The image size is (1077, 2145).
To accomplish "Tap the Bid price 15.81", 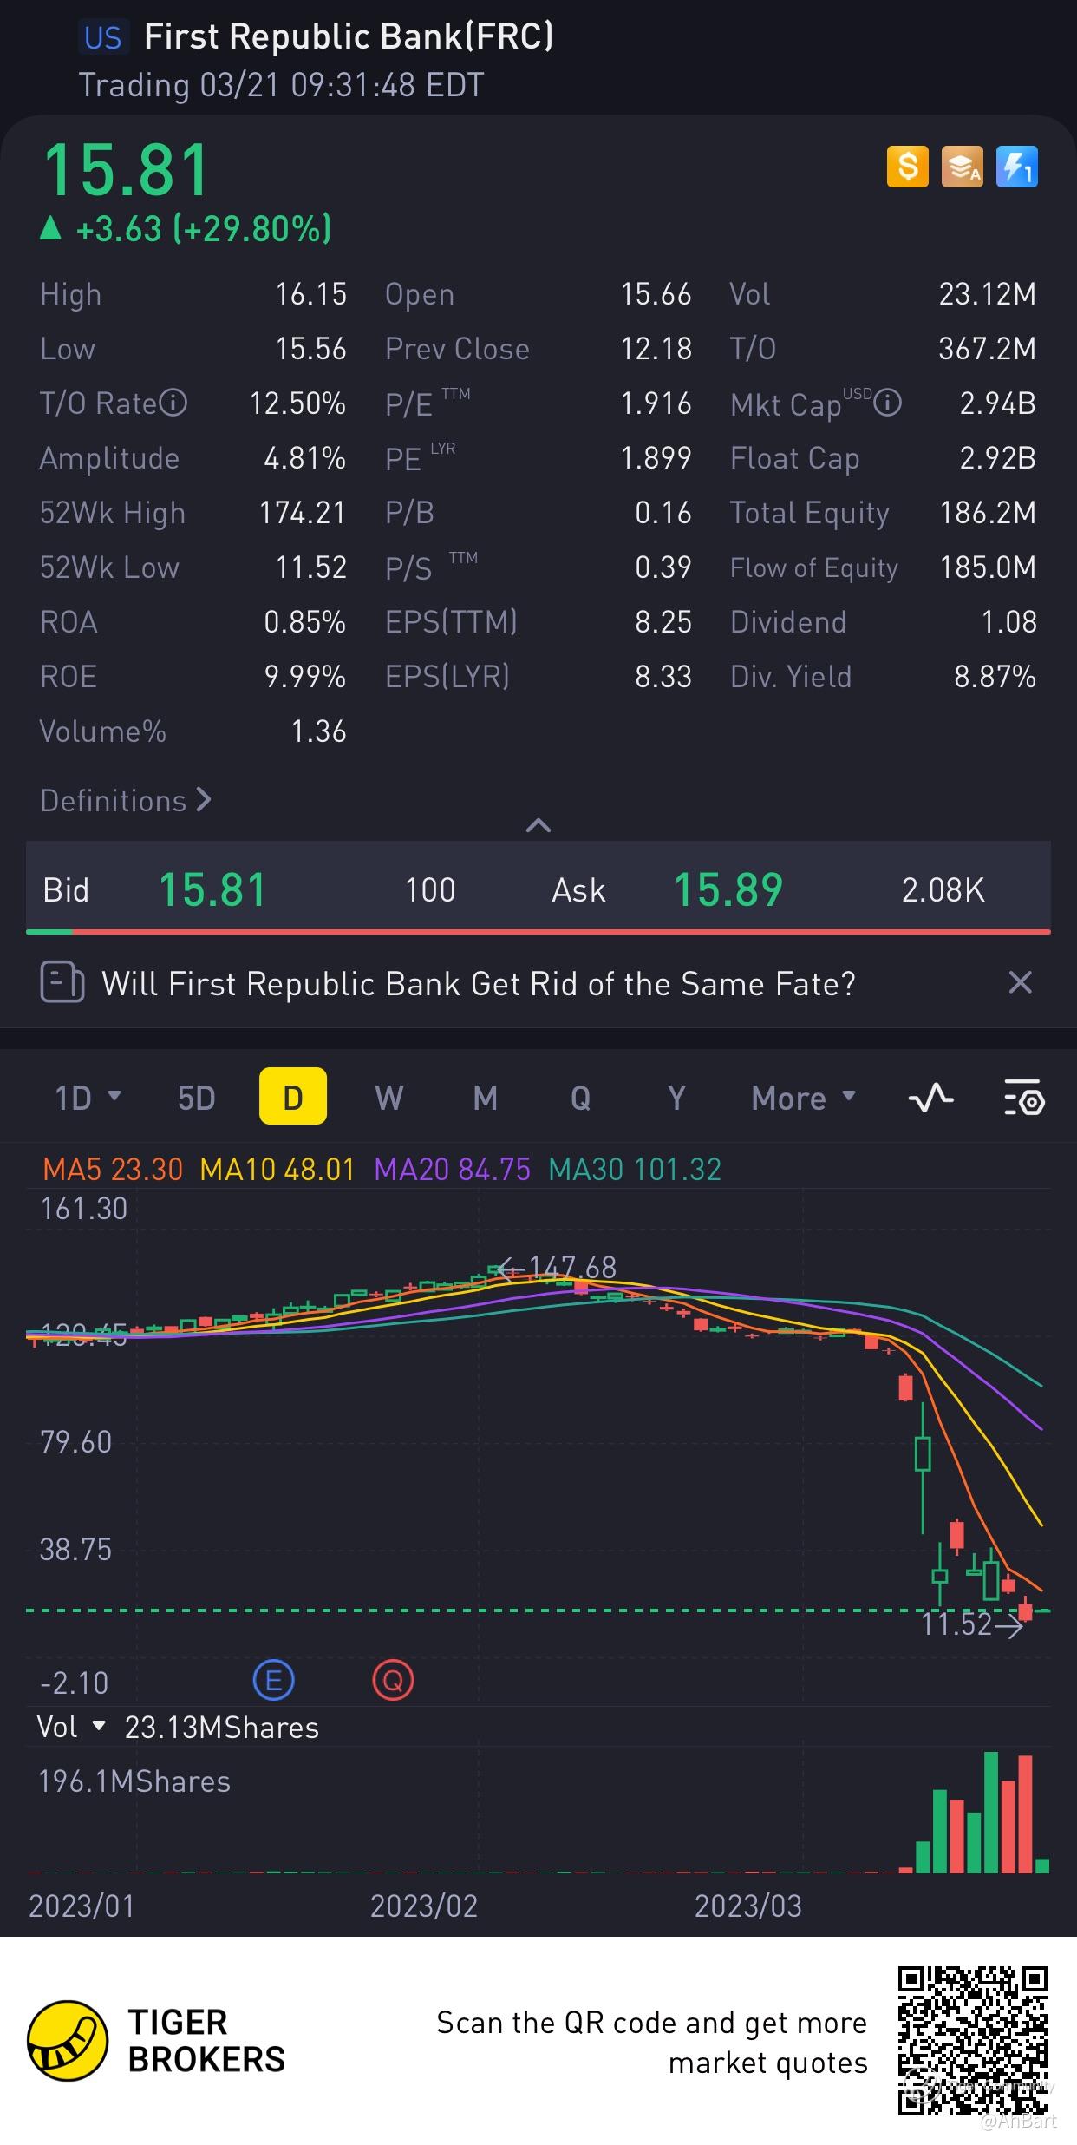I will click(x=212, y=890).
